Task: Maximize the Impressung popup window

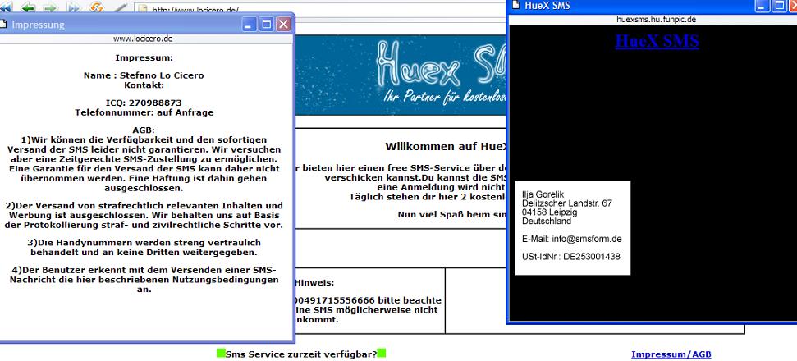Action: pos(266,24)
